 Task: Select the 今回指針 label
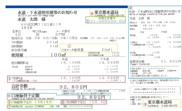pos(17,42)
